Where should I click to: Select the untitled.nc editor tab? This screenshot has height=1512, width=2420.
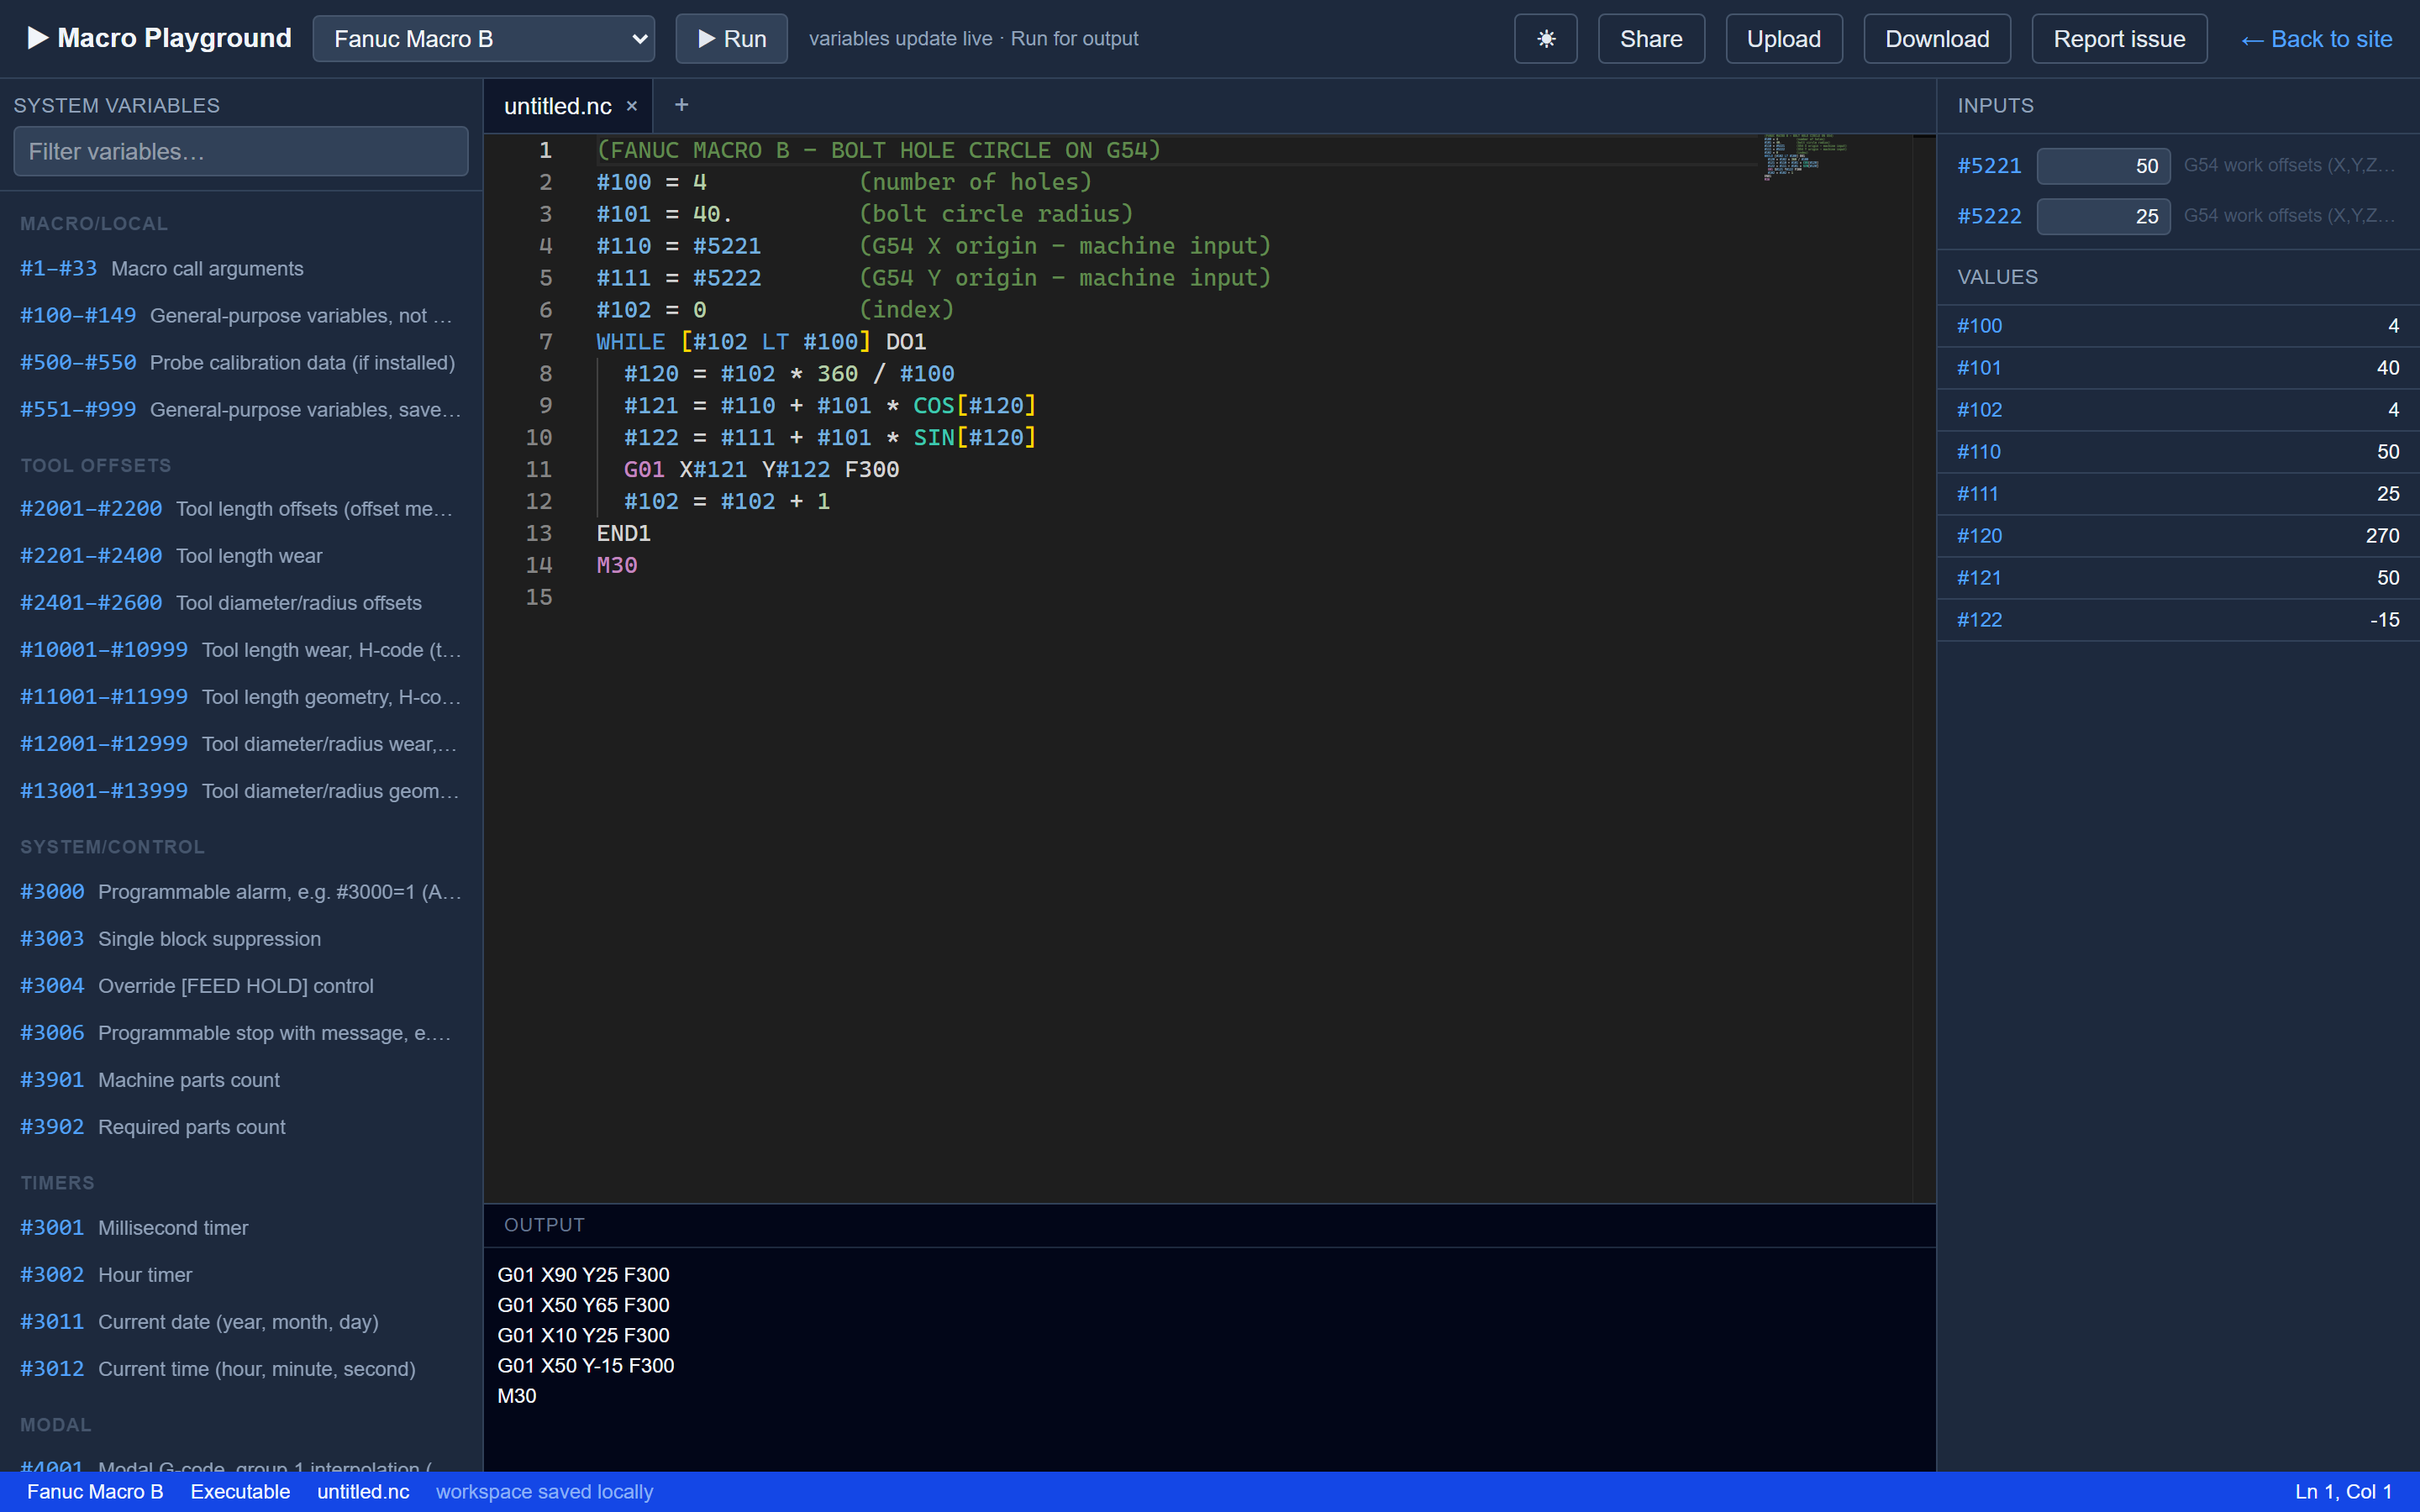pyautogui.click(x=557, y=106)
